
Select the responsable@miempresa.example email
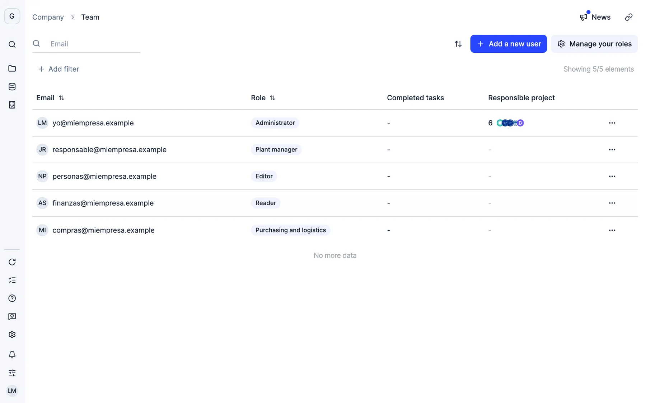coord(109,150)
